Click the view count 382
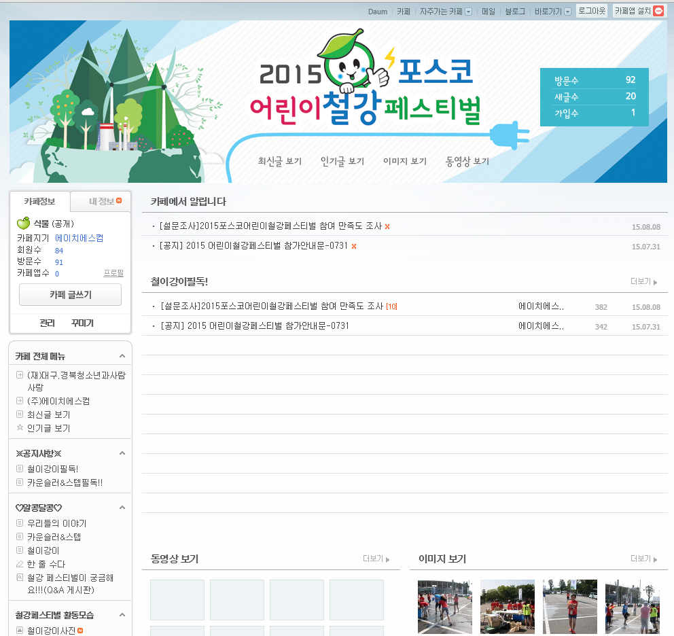This screenshot has height=636, width=674. click(601, 307)
